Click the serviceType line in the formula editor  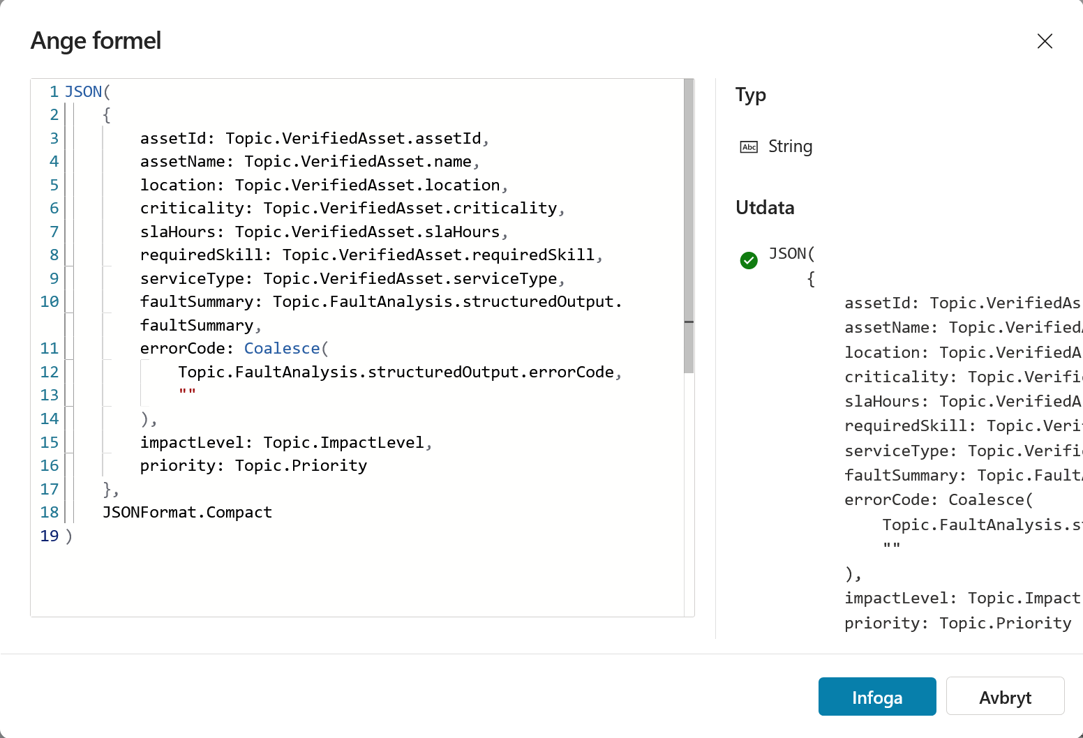tap(352, 278)
